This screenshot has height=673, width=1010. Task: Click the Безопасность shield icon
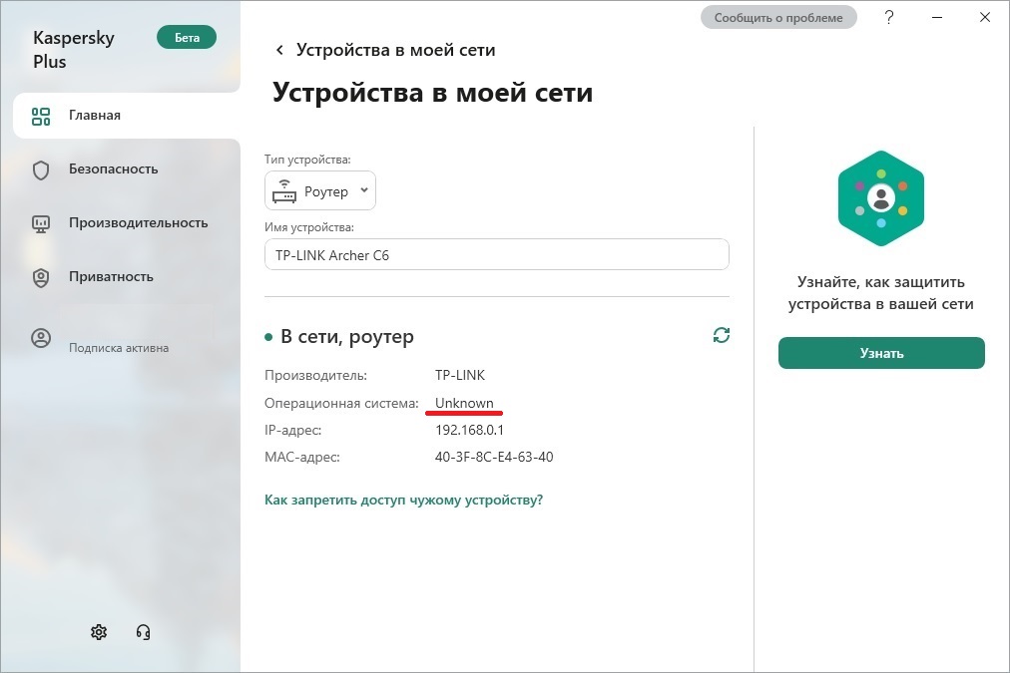41,169
